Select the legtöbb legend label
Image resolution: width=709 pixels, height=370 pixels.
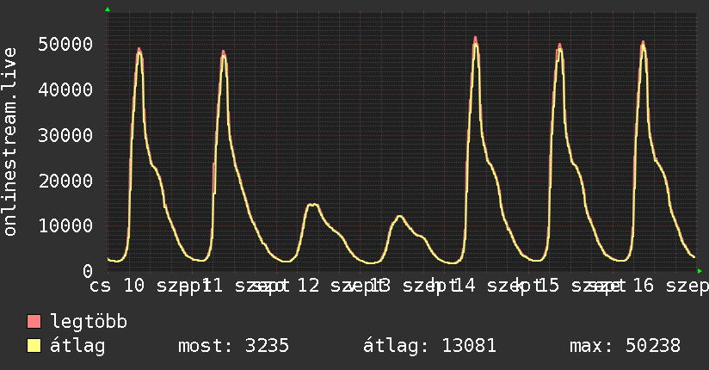(89, 322)
